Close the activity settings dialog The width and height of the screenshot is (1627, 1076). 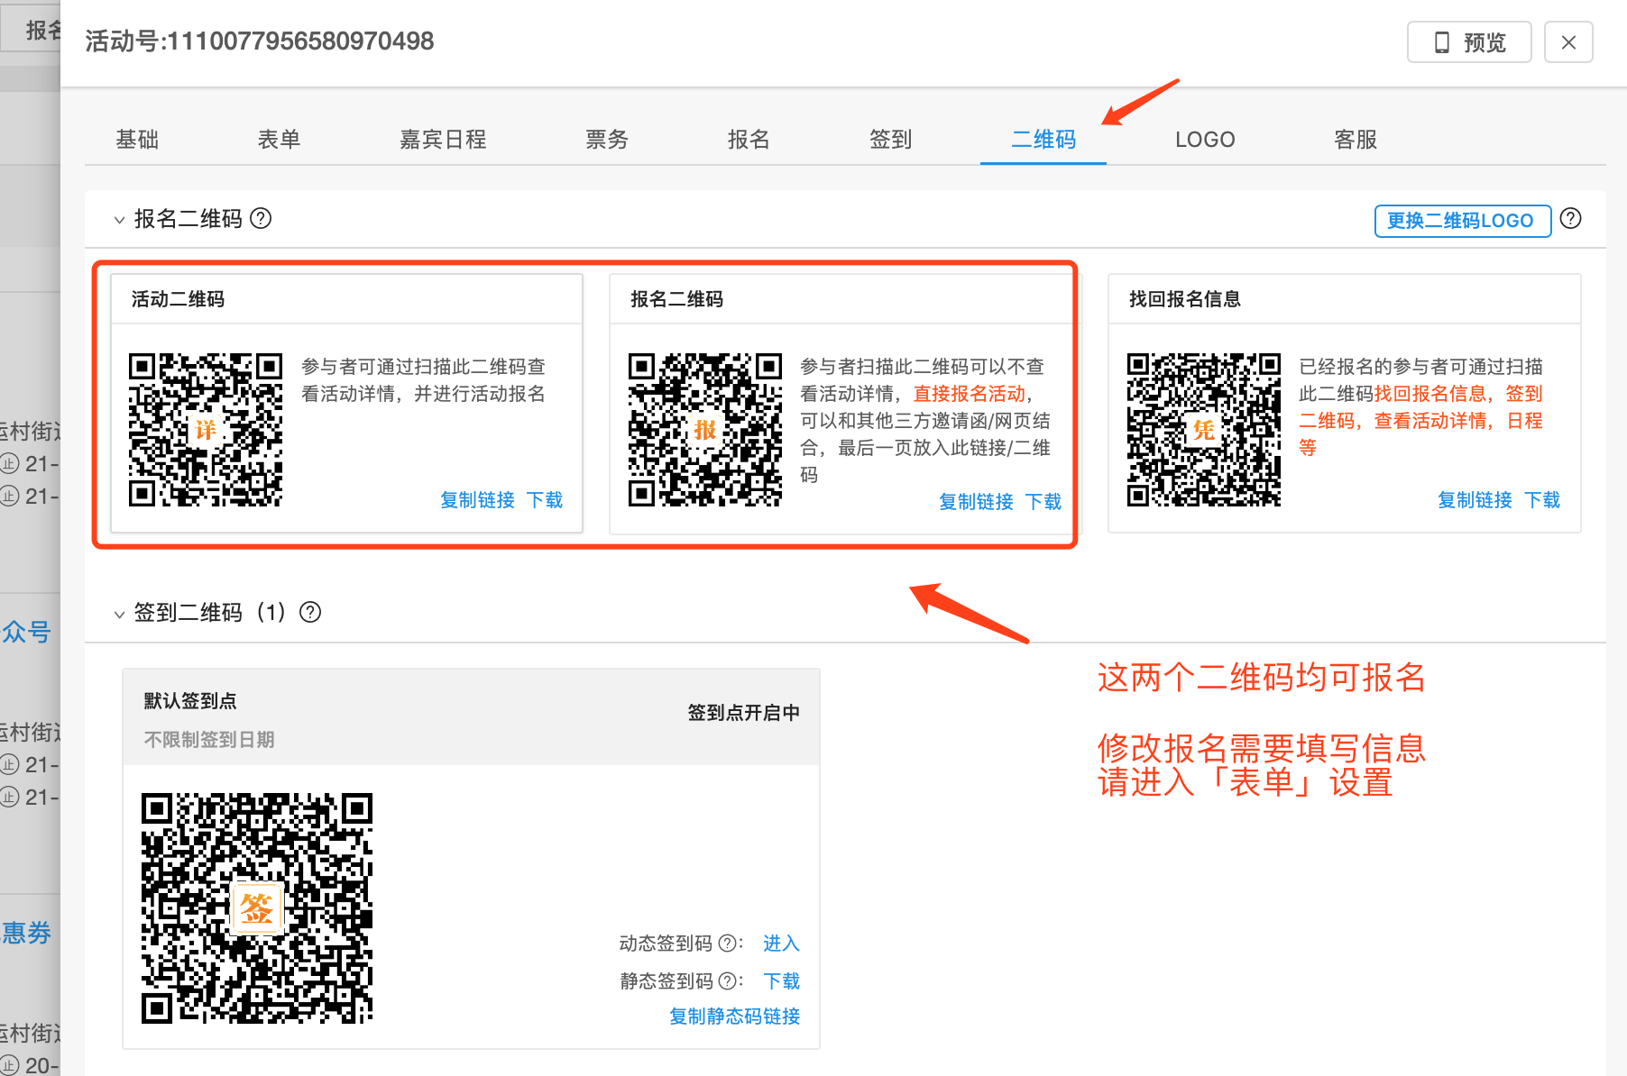point(1568,42)
